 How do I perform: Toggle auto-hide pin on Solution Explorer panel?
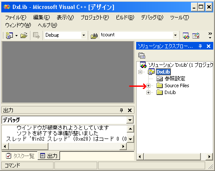[200, 46]
